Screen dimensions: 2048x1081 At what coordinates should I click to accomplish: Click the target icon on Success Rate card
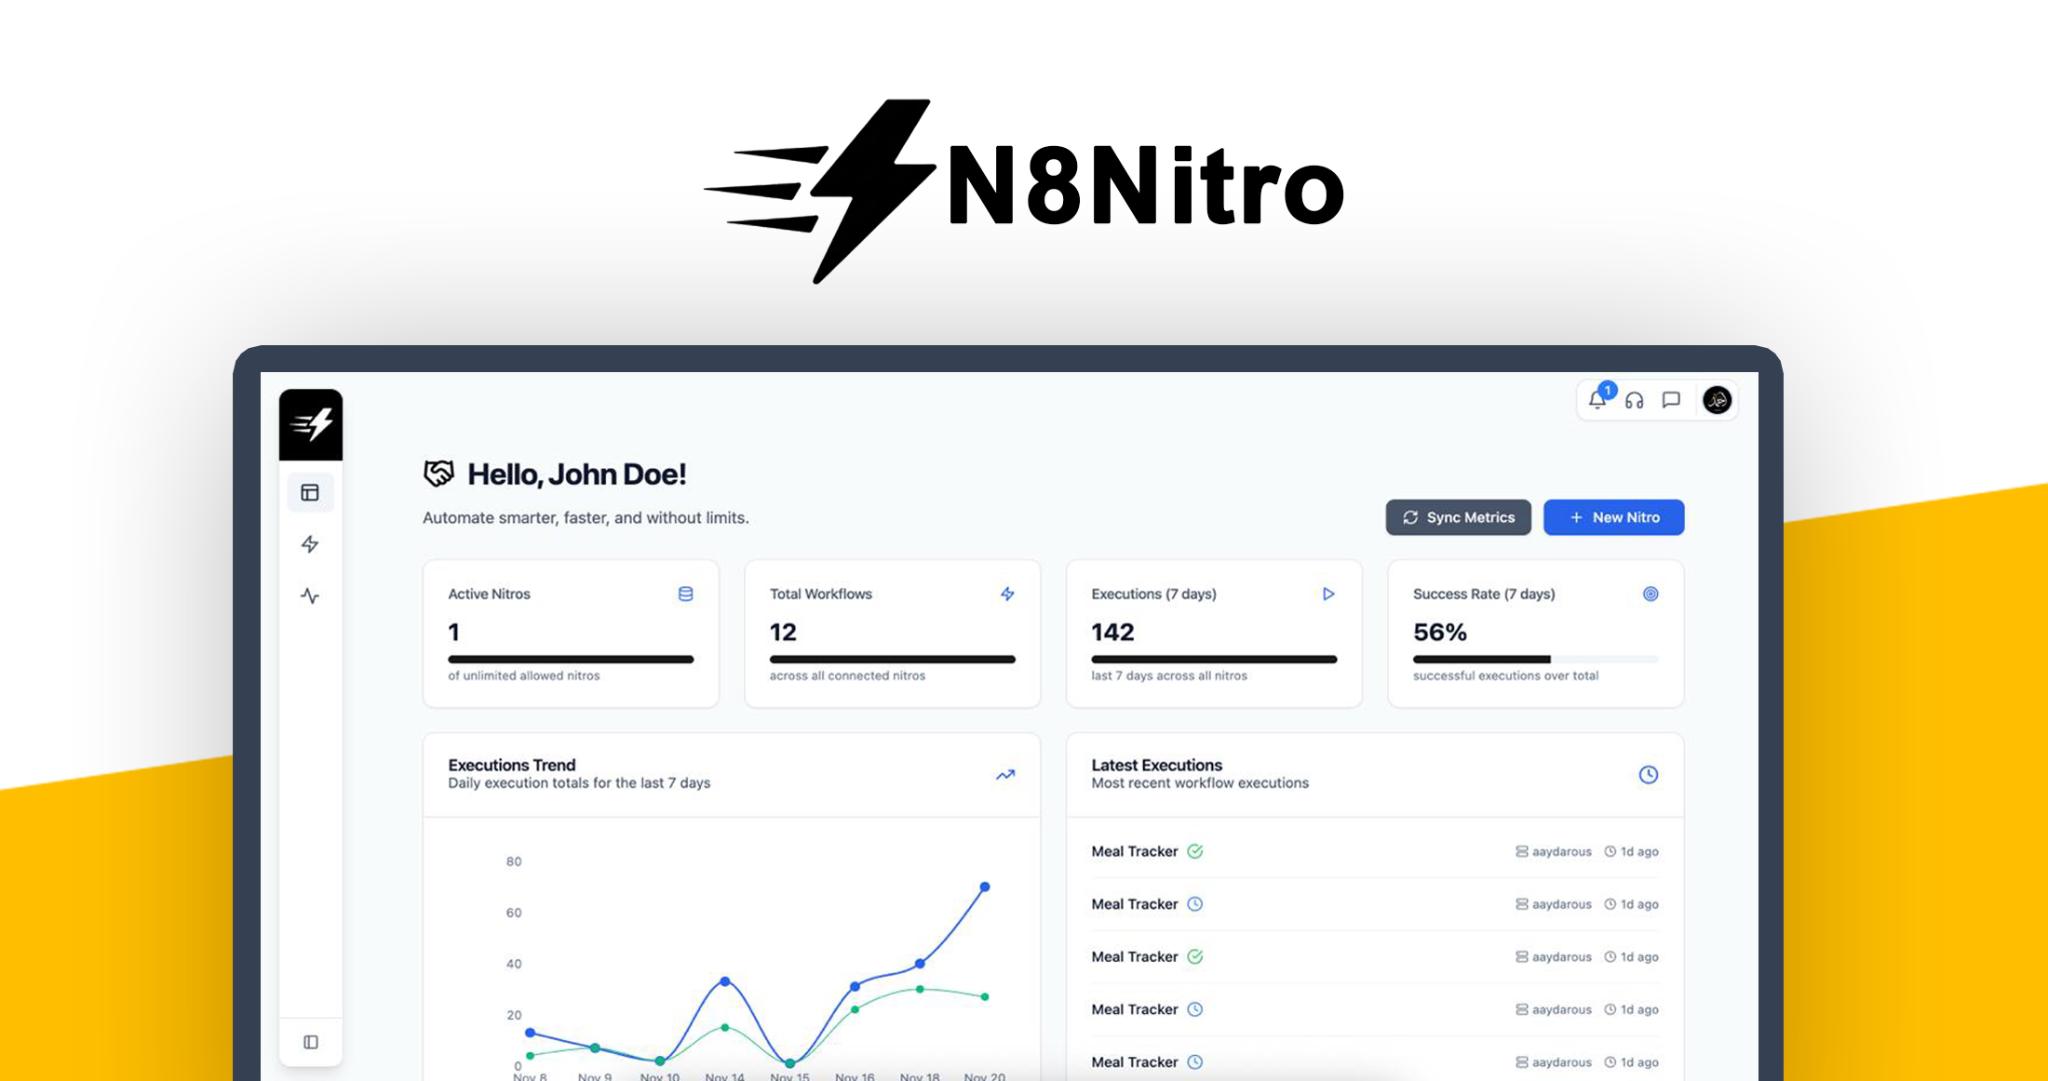click(1651, 594)
